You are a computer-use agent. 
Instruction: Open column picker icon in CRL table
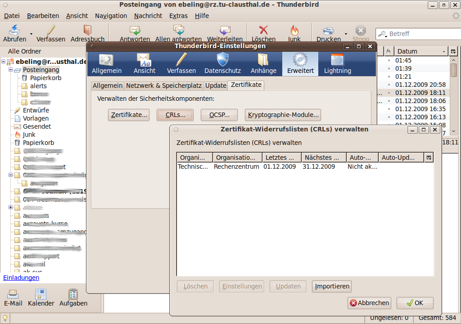[x=429, y=157]
